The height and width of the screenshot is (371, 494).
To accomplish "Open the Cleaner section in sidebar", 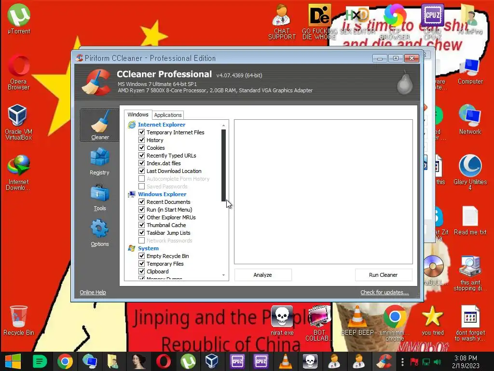I will tap(99, 125).
